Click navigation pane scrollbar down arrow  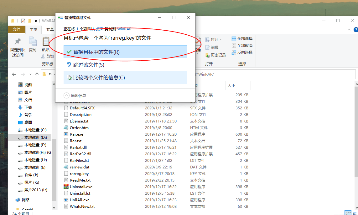point(54,207)
